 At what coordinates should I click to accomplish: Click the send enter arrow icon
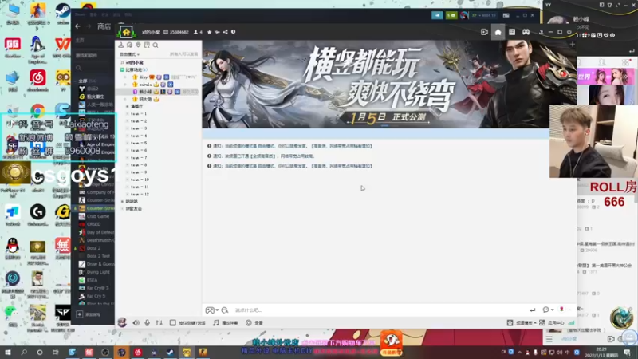tap(533, 310)
